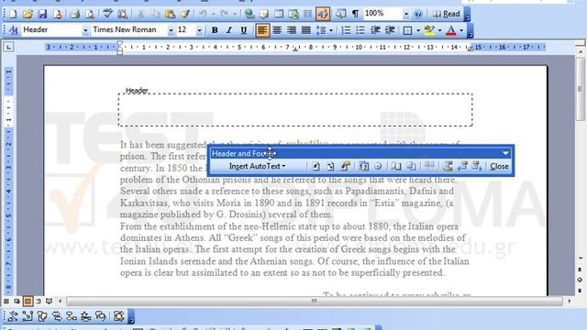Open the font size dropdown arrow
This screenshot has width=587, height=330.
[x=200, y=30]
